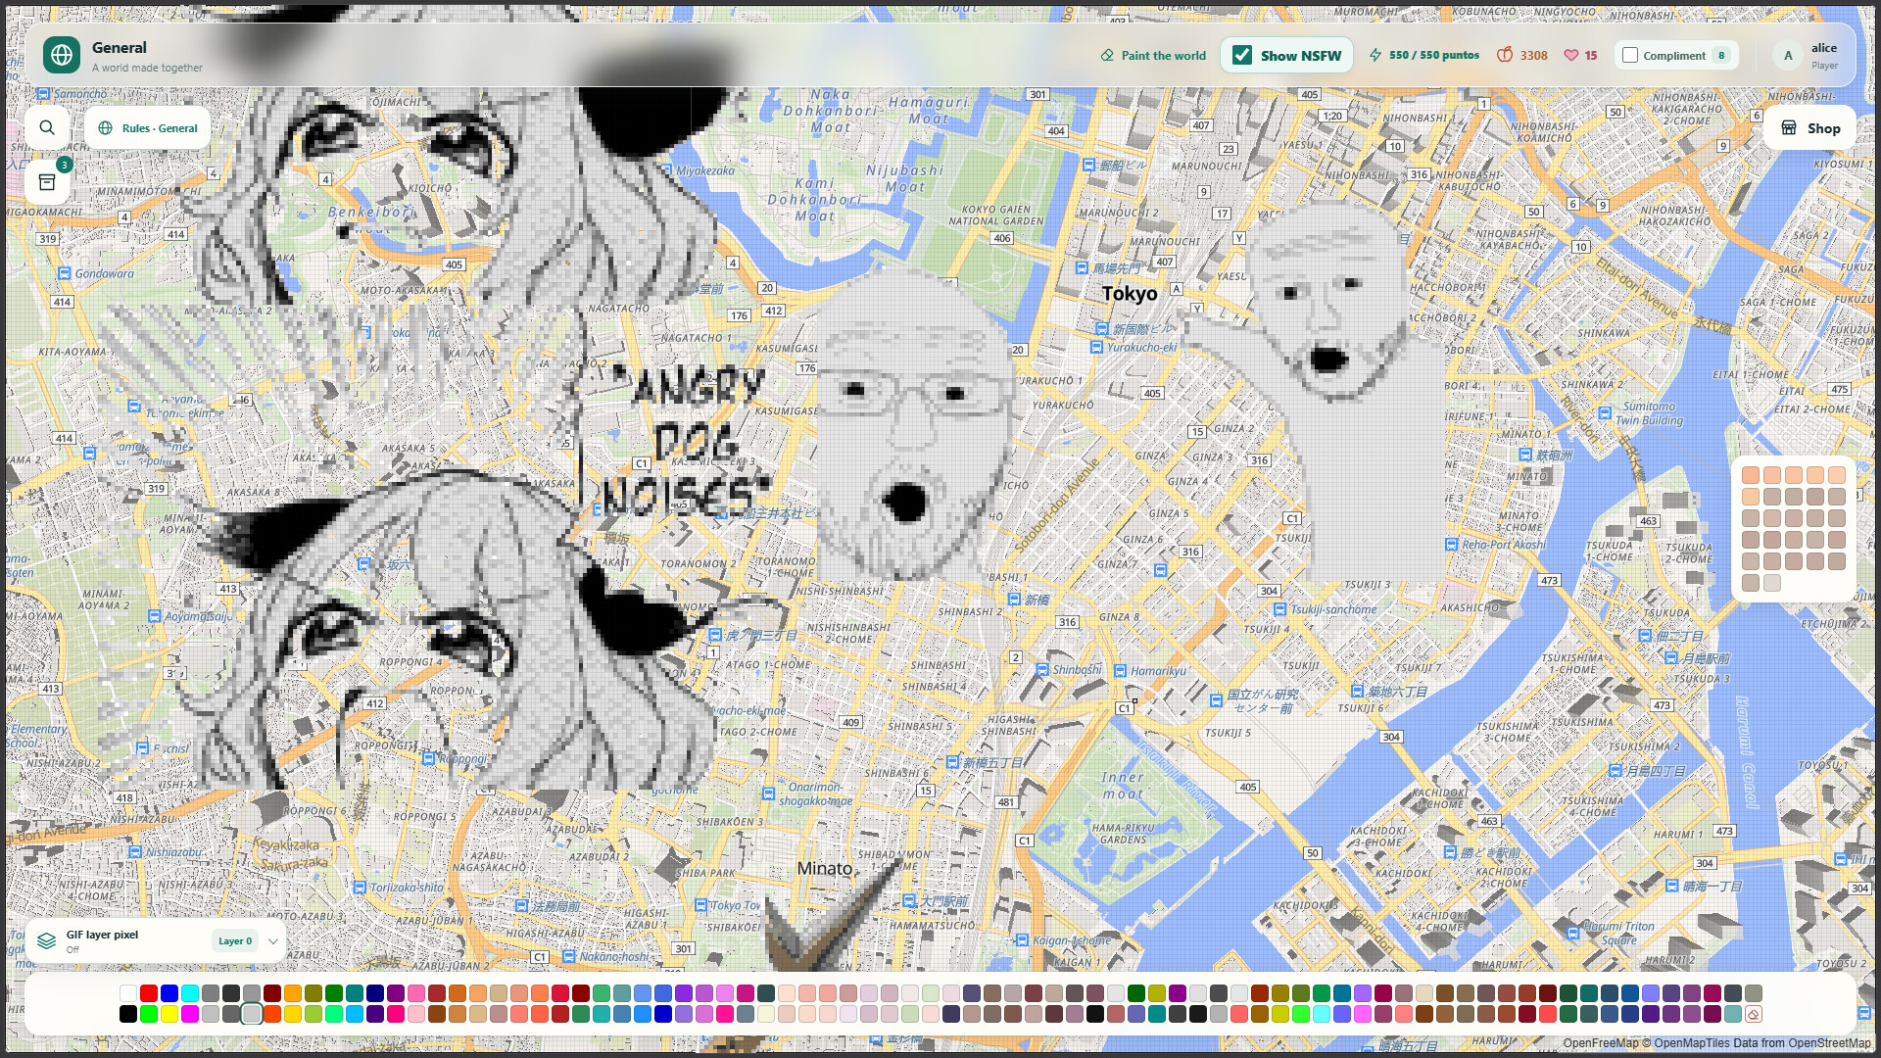Image resolution: width=1881 pixels, height=1058 pixels.
Task: Choose the cyan swatch in top row
Action: point(190,993)
